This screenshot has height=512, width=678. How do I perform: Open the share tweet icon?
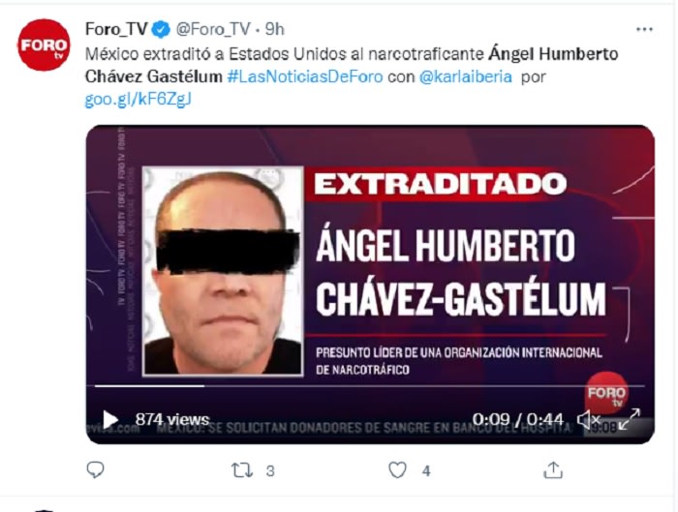553,470
